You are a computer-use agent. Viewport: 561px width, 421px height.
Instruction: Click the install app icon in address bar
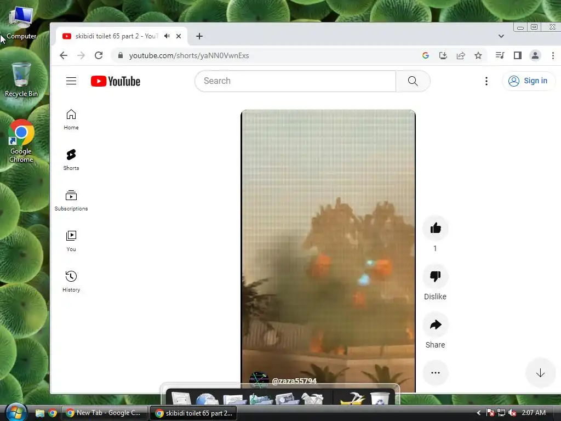click(x=443, y=55)
